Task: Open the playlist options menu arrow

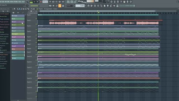Action: 12,9
